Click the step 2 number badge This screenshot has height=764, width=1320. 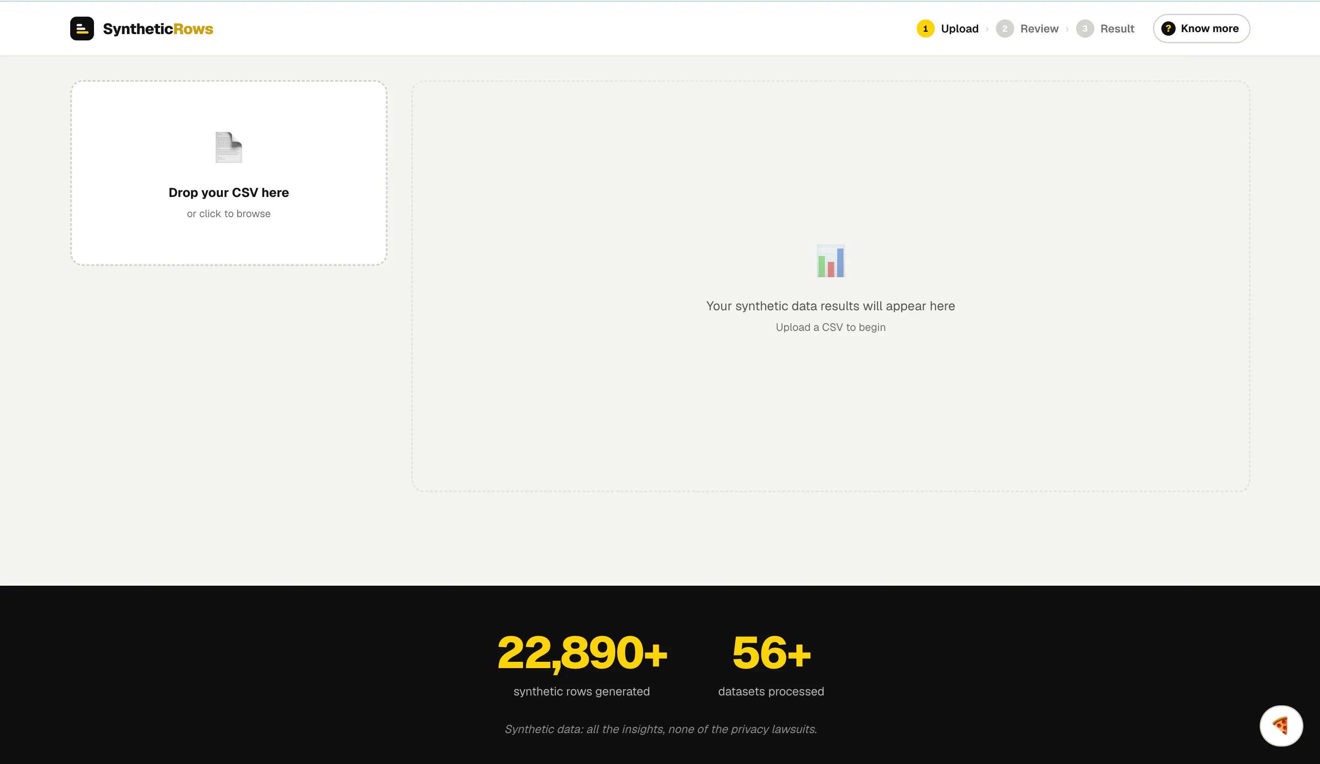1005,28
